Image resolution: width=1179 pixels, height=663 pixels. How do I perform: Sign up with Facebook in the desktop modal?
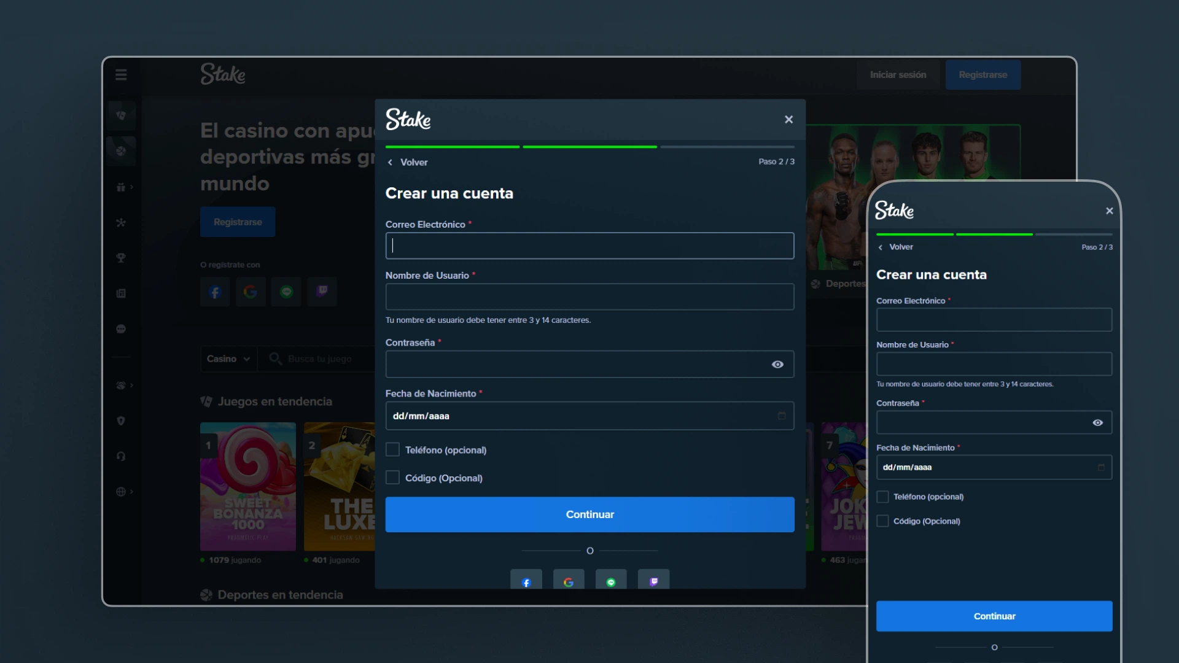(x=526, y=580)
